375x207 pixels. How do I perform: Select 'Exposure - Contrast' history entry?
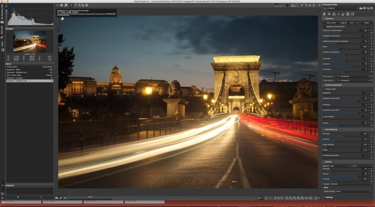tap(30, 78)
